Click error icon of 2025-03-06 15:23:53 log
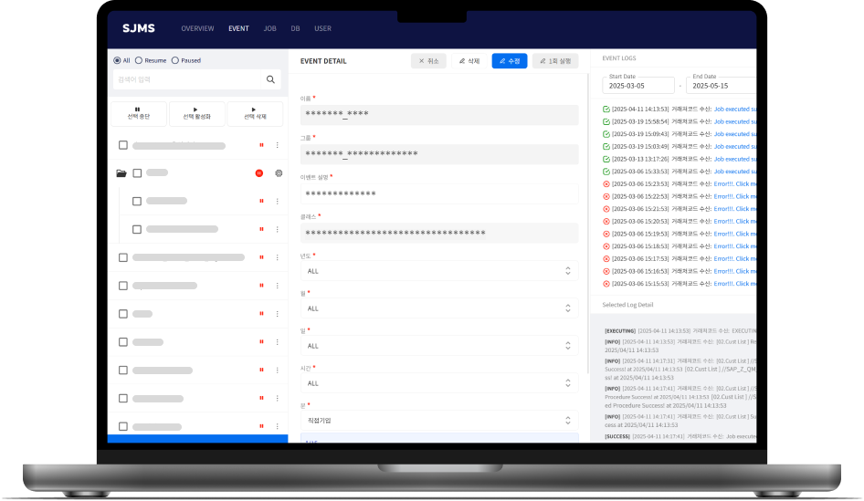The image size is (864, 501). click(x=606, y=184)
